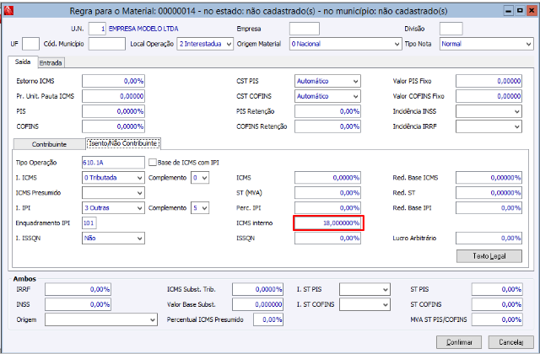
Task: Open the Tipo Nota dropdown
Action: 486,44
